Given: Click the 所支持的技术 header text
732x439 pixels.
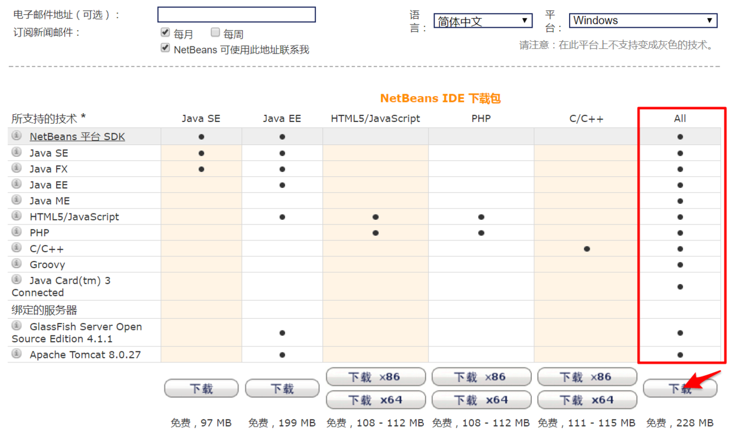Looking at the screenshot, I should click(49, 118).
